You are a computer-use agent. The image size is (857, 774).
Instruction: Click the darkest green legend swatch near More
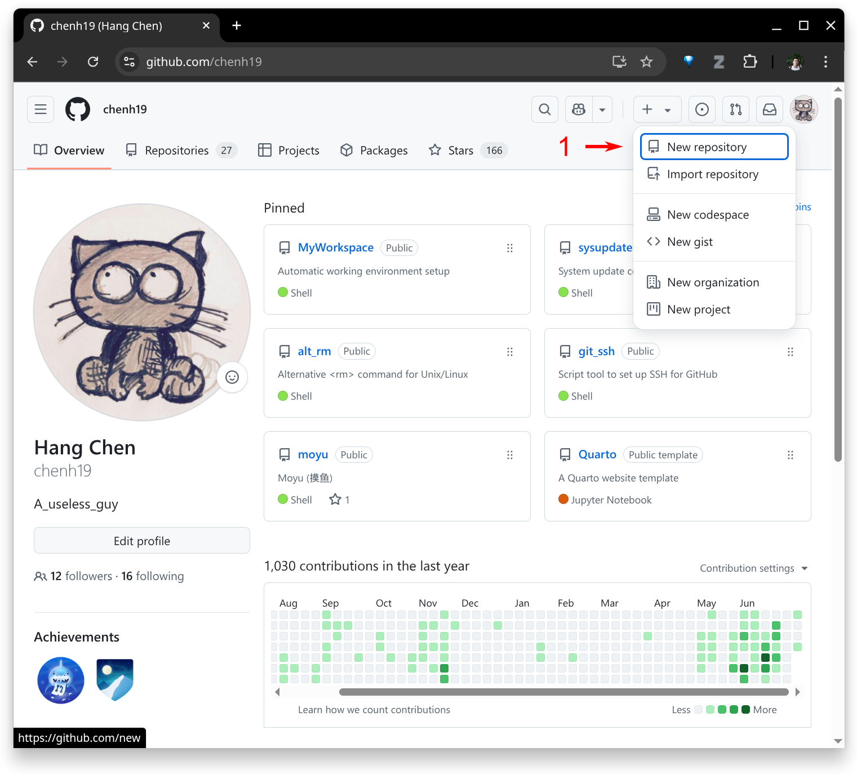(745, 710)
